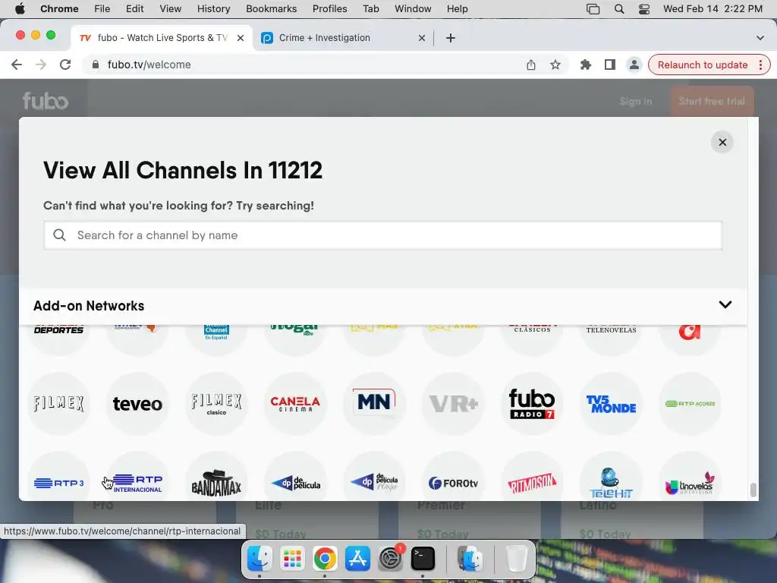This screenshot has width=777, height=583.
Task: Open the Profiles menu
Action: (x=329, y=9)
